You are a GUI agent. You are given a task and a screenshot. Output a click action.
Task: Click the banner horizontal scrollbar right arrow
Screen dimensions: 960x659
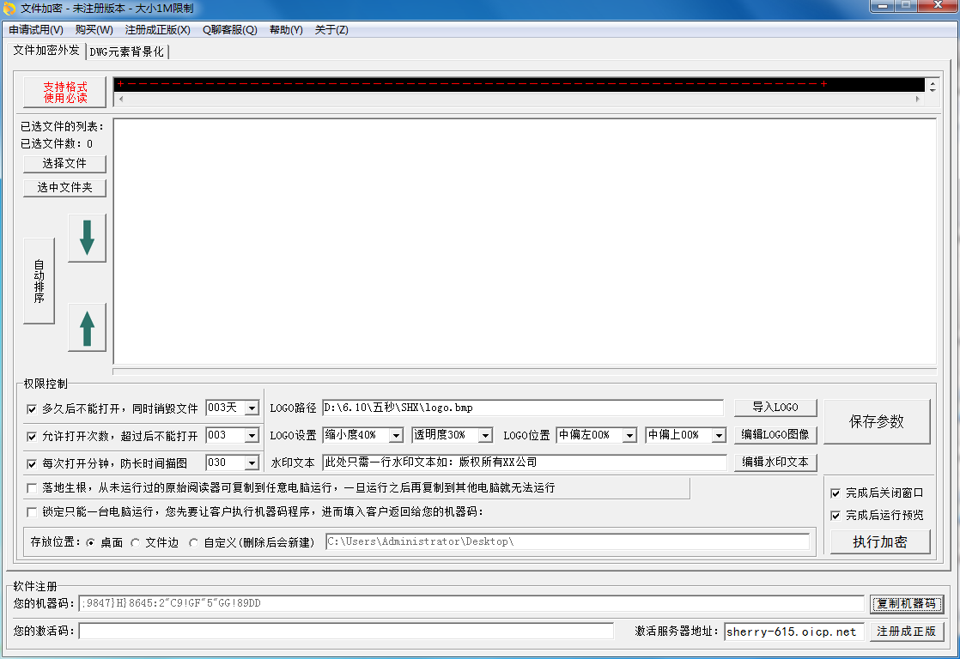[917, 99]
